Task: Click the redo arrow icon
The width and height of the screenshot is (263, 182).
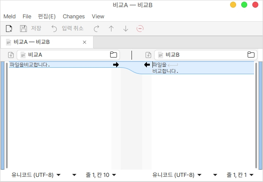Action: pos(96,29)
